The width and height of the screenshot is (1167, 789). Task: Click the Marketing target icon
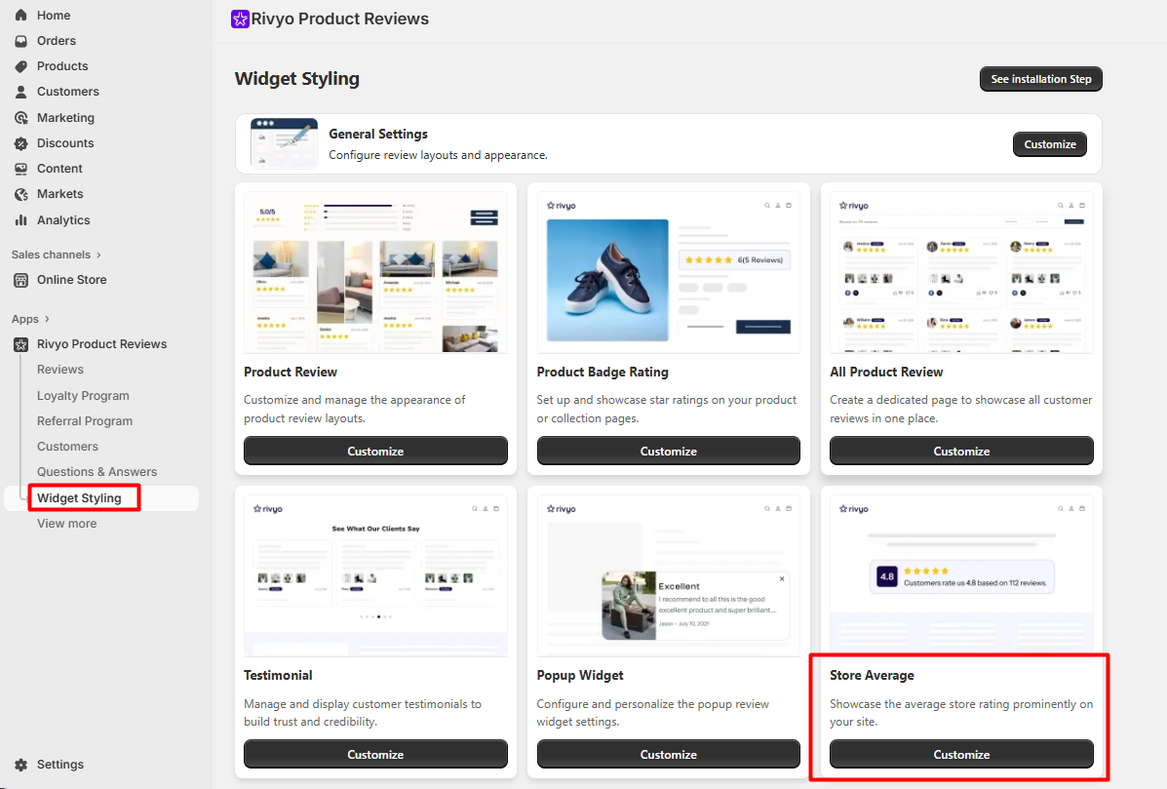20,118
